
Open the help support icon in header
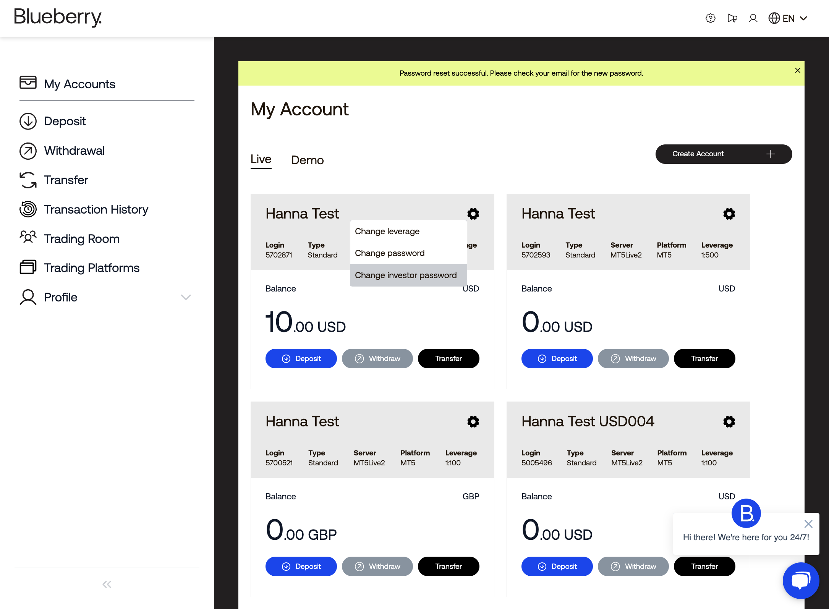click(x=710, y=18)
